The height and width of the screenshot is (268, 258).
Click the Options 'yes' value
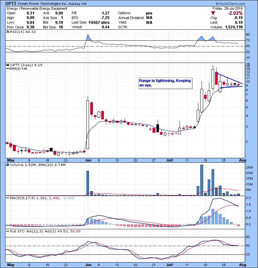[x=149, y=13]
